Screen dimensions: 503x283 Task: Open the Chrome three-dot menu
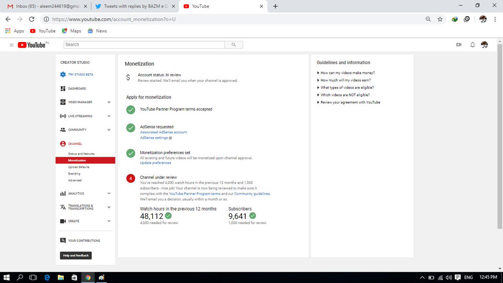pos(495,19)
